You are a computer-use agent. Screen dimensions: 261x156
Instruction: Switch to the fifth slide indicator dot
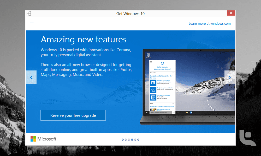135,140
